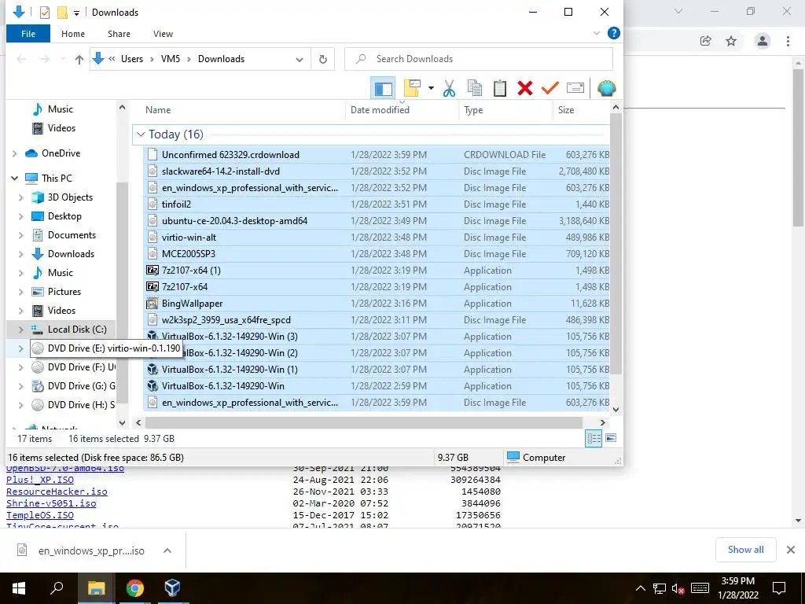Select VirtualBox-6.1.32-149290-Win (1) file
The height and width of the screenshot is (604, 805).
click(x=377, y=370)
